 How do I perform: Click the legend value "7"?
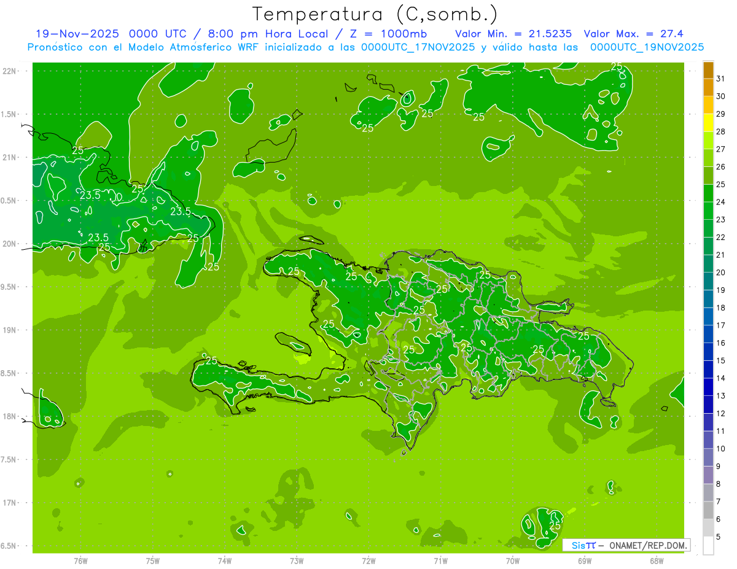pyautogui.click(x=719, y=501)
